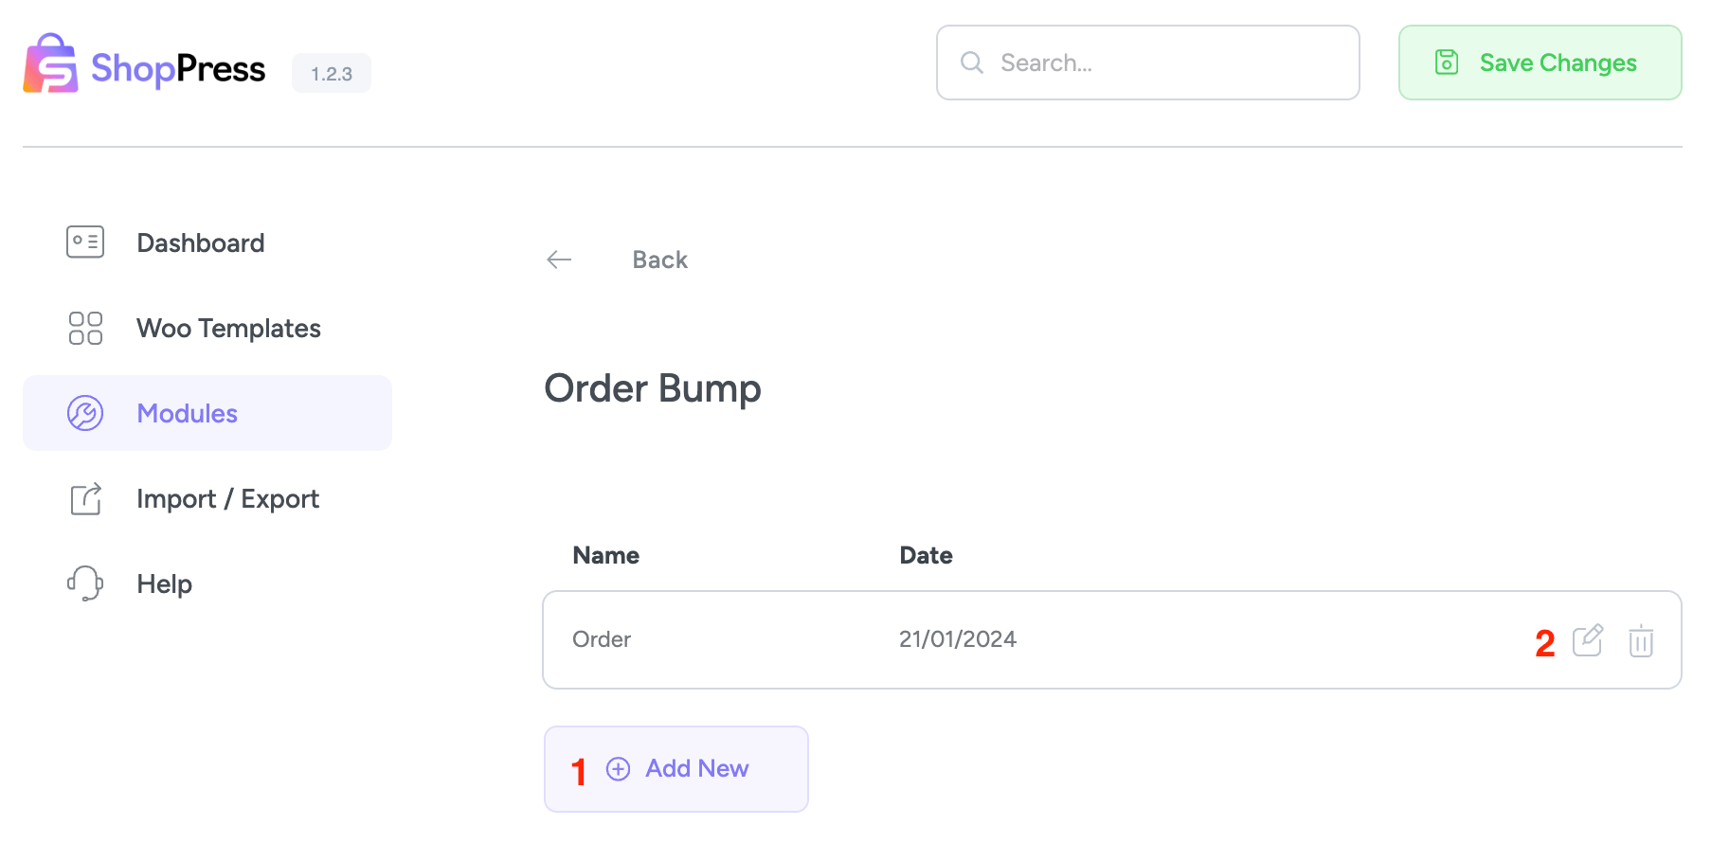Click the Save Changes floppy disk icon
This screenshot has width=1711, height=843.
point(1446,63)
